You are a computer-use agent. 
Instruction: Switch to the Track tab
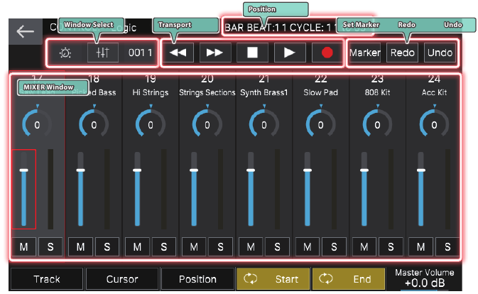(47, 279)
